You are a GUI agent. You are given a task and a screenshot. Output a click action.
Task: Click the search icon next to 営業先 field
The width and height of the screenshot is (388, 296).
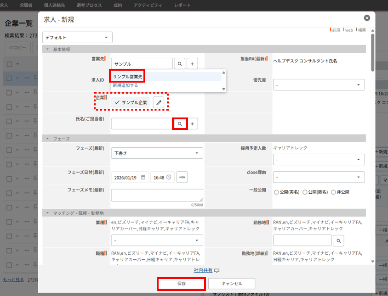[180, 64]
